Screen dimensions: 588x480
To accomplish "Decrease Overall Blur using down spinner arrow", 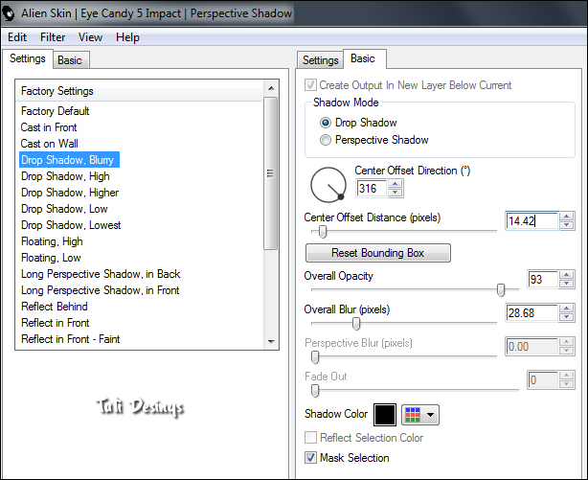I will (567, 318).
